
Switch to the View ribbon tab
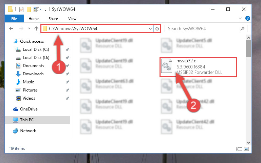[x=72, y=19]
